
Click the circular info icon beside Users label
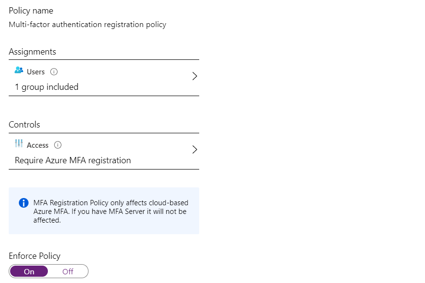(53, 71)
